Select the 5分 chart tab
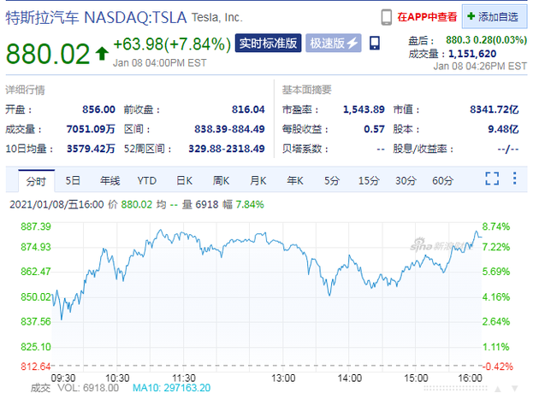This screenshot has width=539, height=393. 332,180
